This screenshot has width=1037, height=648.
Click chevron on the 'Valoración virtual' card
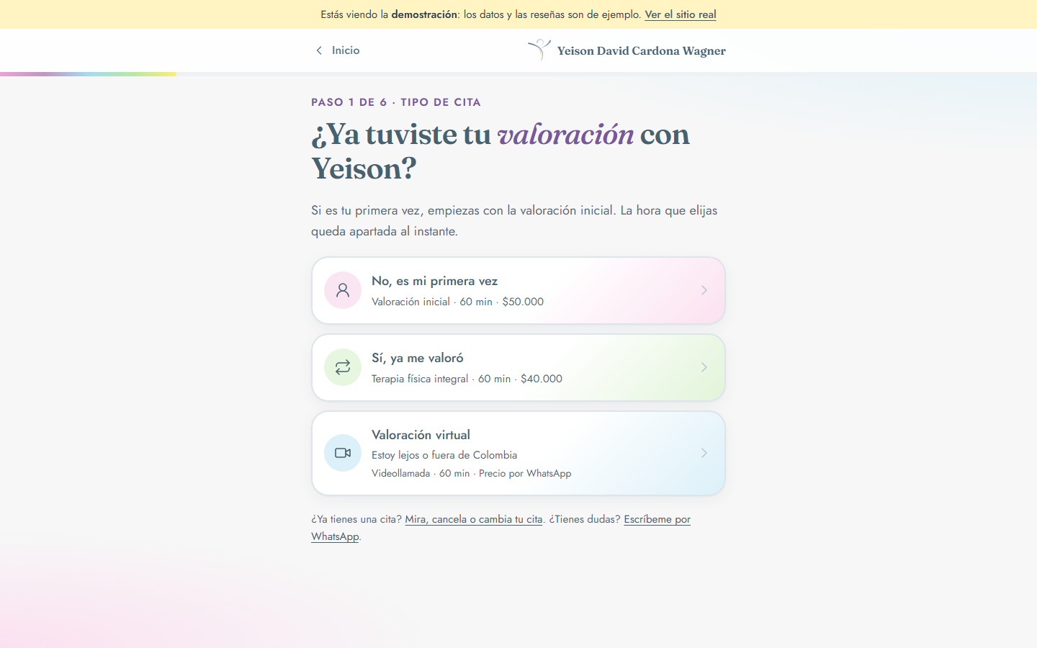click(704, 453)
